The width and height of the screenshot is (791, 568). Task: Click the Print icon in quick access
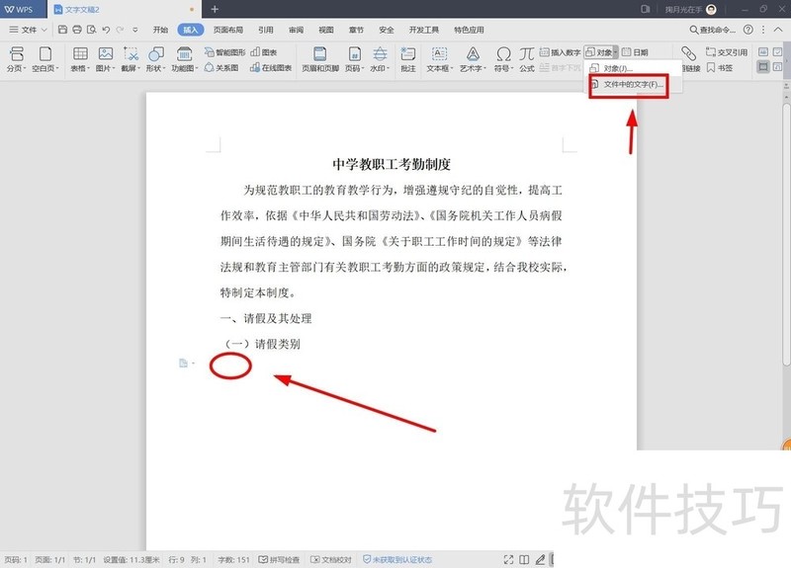click(x=77, y=30)
